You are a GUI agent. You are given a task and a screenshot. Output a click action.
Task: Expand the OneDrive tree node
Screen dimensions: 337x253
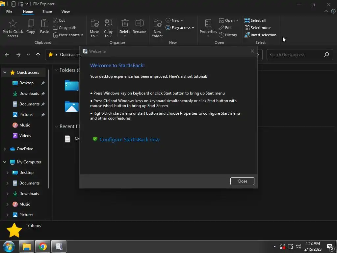tap(5, 149)
